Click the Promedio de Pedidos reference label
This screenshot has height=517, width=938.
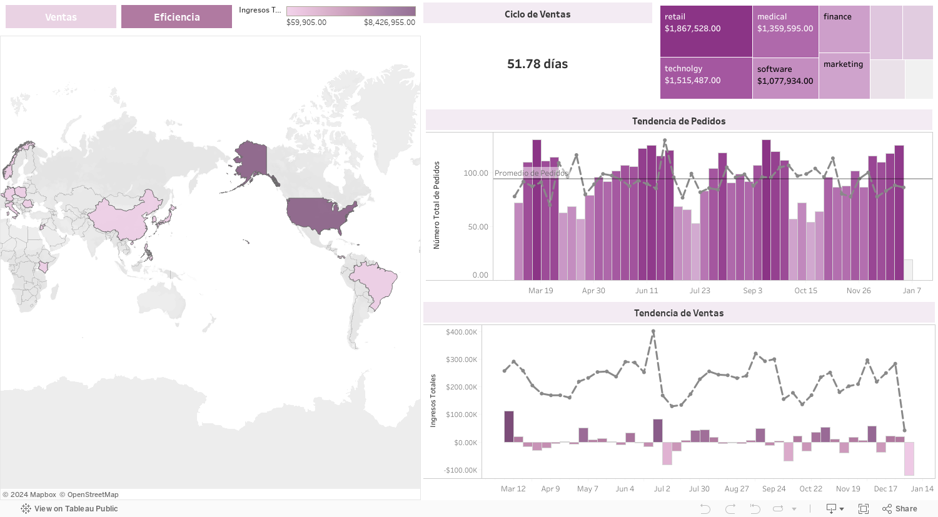[x=532, y=173]
